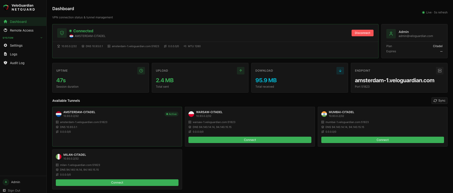
Task: Click warsaw-1.veloguardian.com:51823 endpoint text
Action: (x=214, y=122)
